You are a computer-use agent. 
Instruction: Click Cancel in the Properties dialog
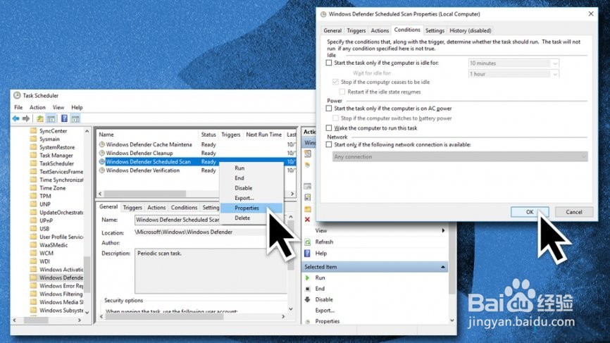(x=574, y=212)
